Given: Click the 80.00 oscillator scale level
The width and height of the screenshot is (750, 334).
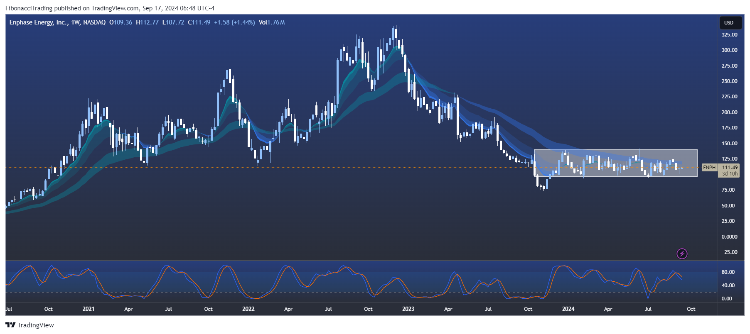Looking at the screenshot, I should click(728, 272).
